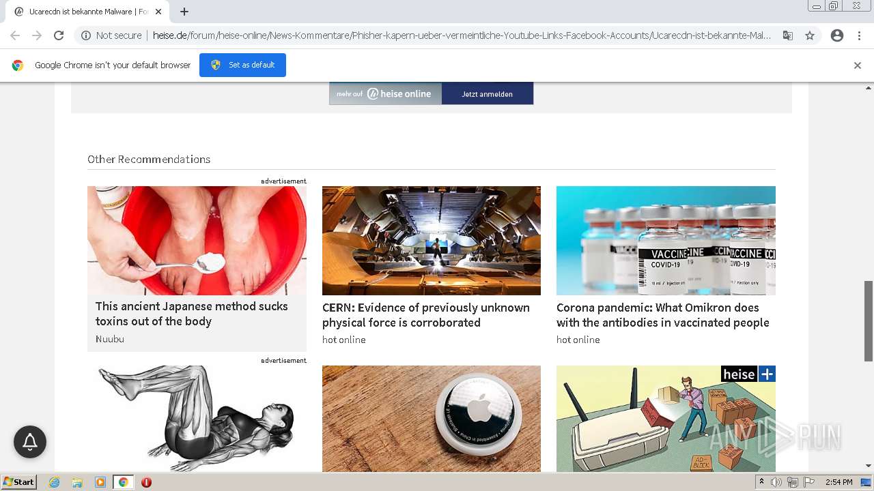Screen dimensions: 874x491
Task: Open the Apple AirTag article image
Action: (x=432, y=419)
